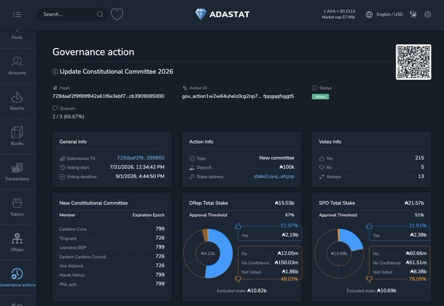Open Tokens in the sidebar
Image resolution: width=444 pixels, height=306 pixels.
[17, 207]
